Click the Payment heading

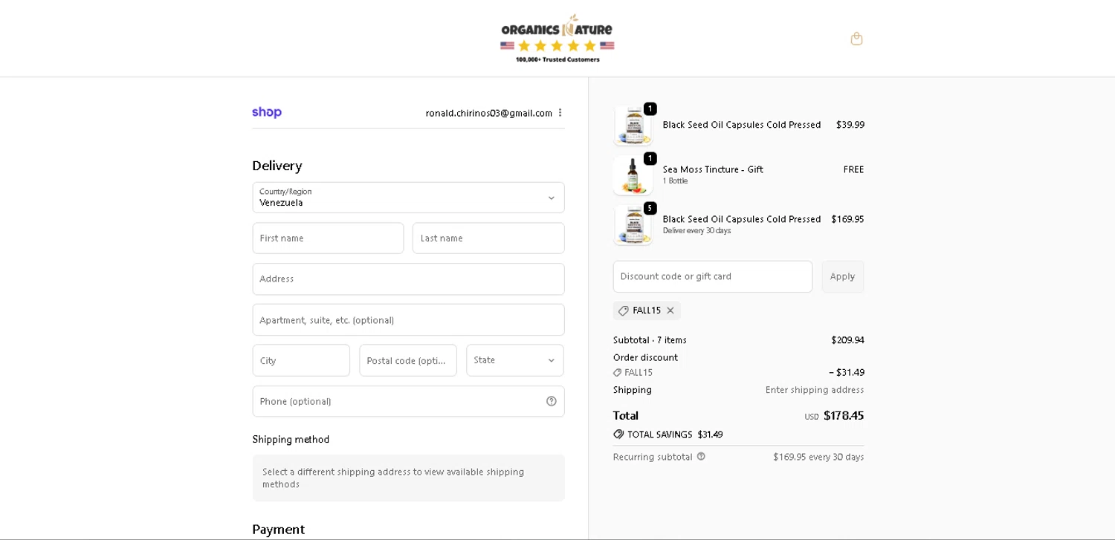coord(278,530)
